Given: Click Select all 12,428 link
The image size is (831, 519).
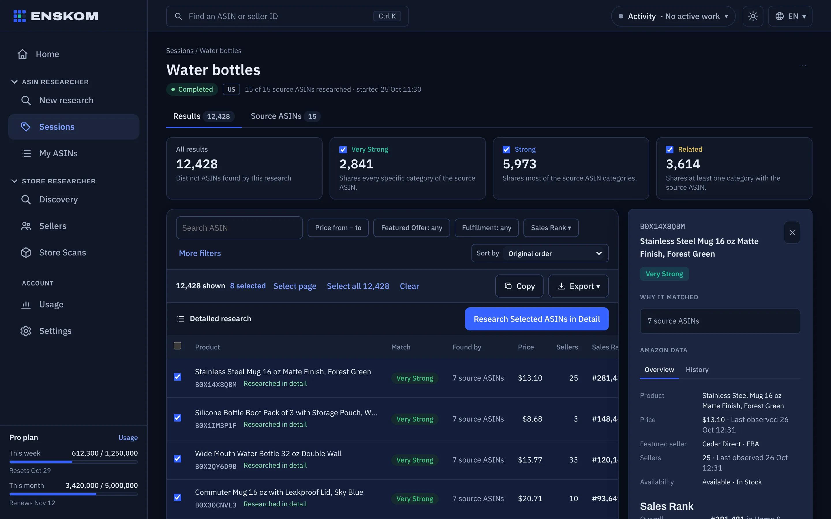Looking at the screenshot, I should click(x=358, y=286).
